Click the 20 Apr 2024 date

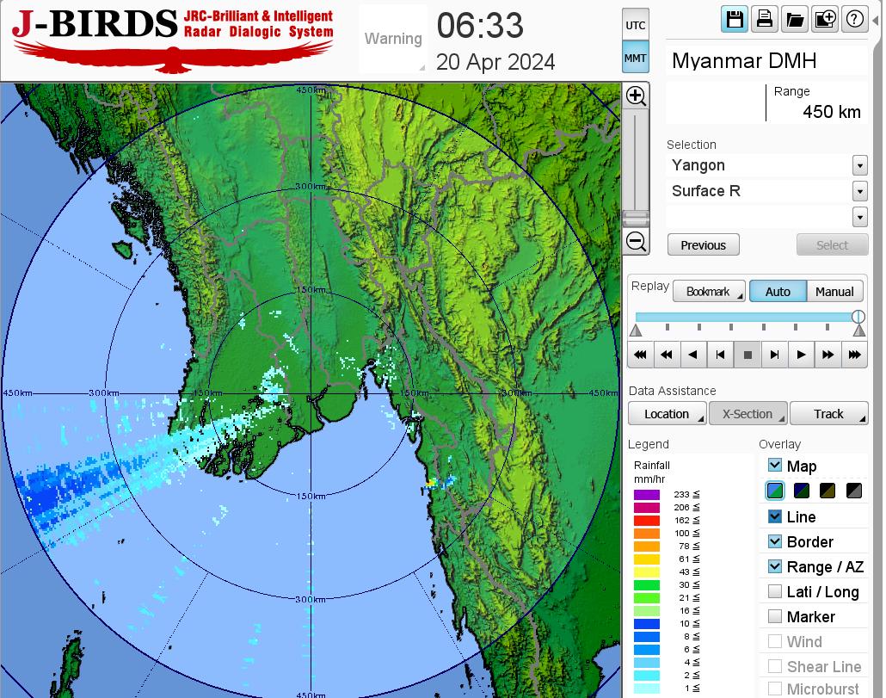coord(495,62)
